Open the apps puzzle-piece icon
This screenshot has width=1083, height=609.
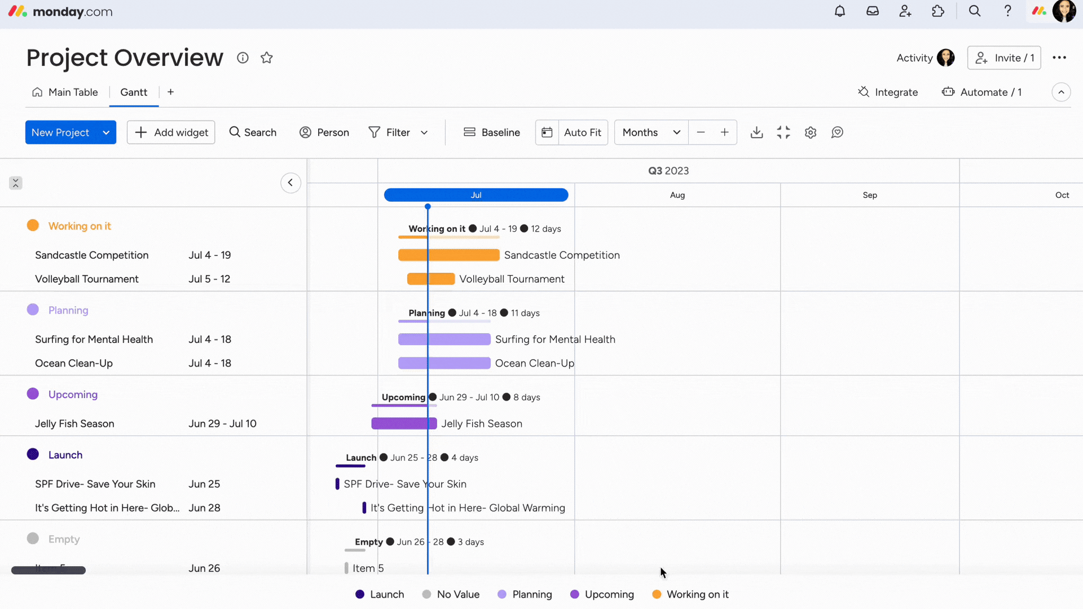938,11
